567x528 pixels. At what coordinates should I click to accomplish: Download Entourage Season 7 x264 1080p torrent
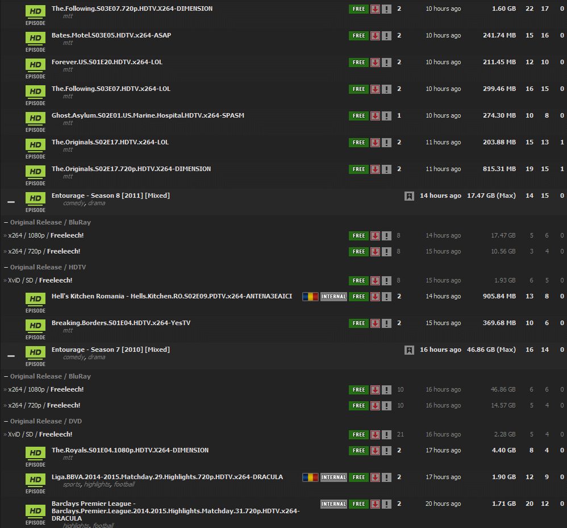[x=375, y=390]
